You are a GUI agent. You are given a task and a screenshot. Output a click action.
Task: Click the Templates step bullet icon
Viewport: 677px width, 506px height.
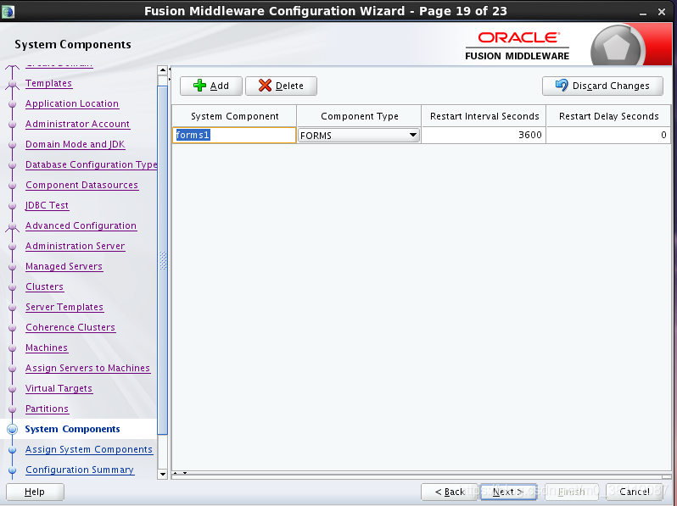tap(13, 84)
